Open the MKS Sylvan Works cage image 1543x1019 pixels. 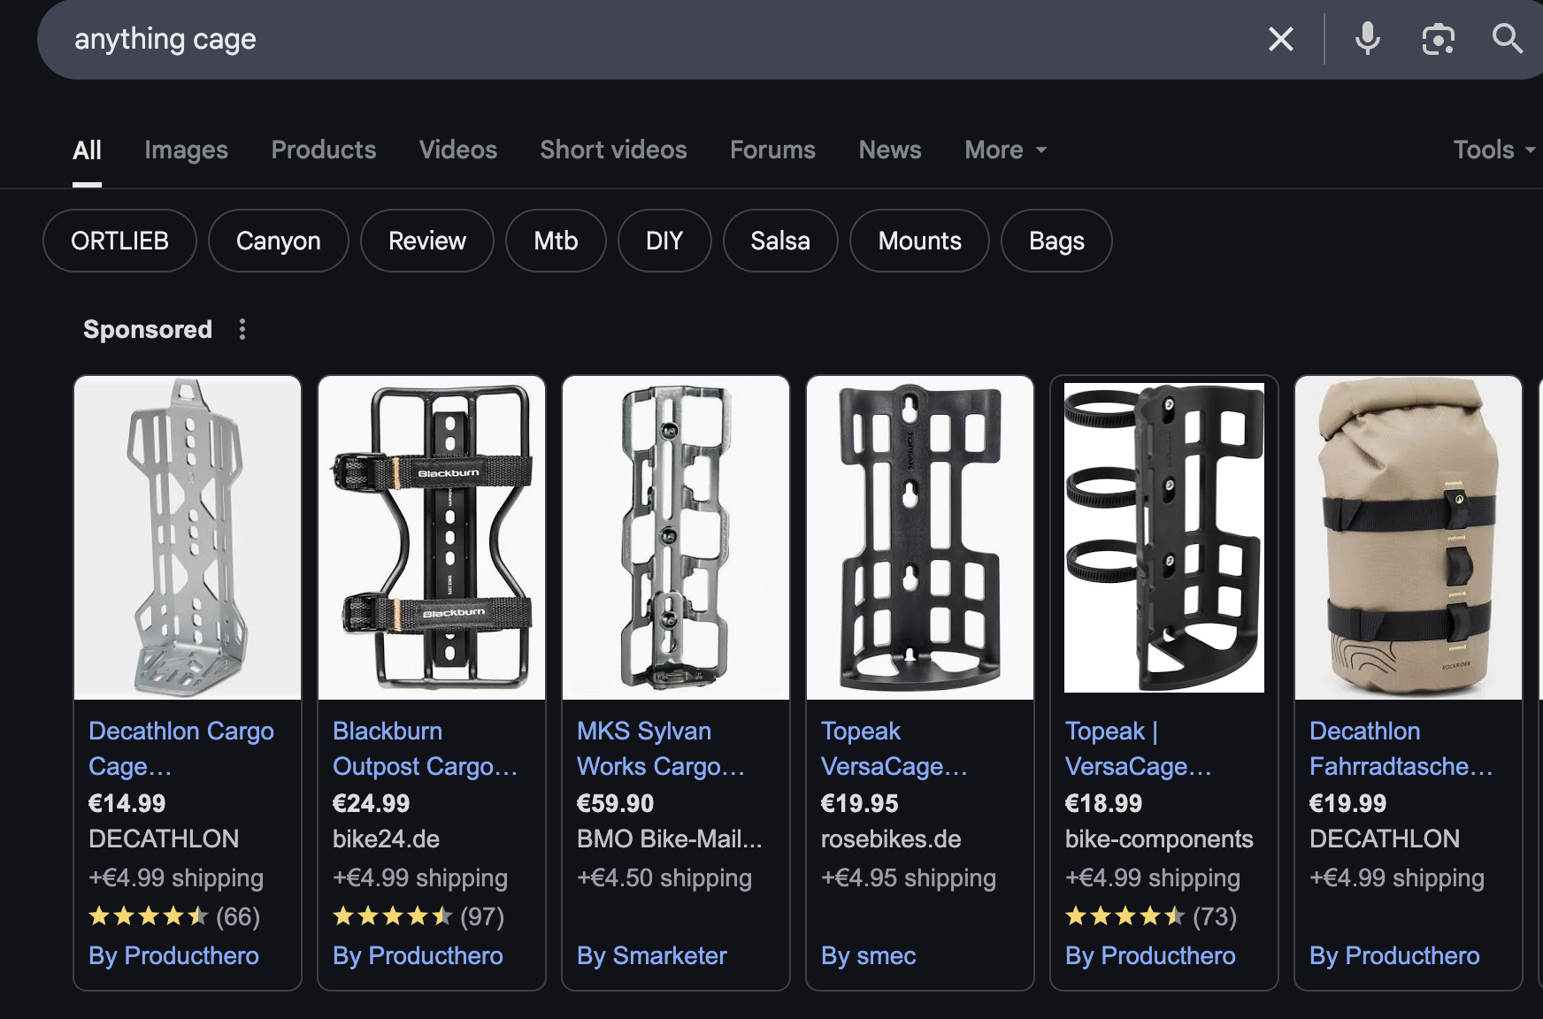pos(676,538)
